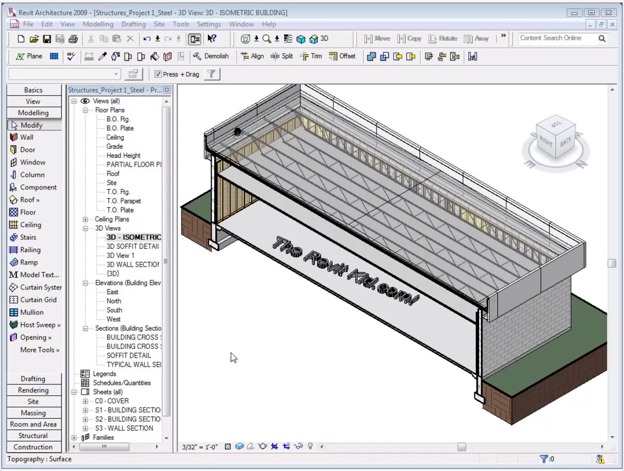The height and width of the screenshot is (471, 624).
Task: Click the Work Plane grid icon
Action: 54,56
